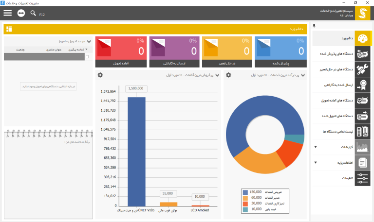This screenshot has width=374, height=222.
Task: Open gear settings of services donut chart
Action: pos(228,75)
